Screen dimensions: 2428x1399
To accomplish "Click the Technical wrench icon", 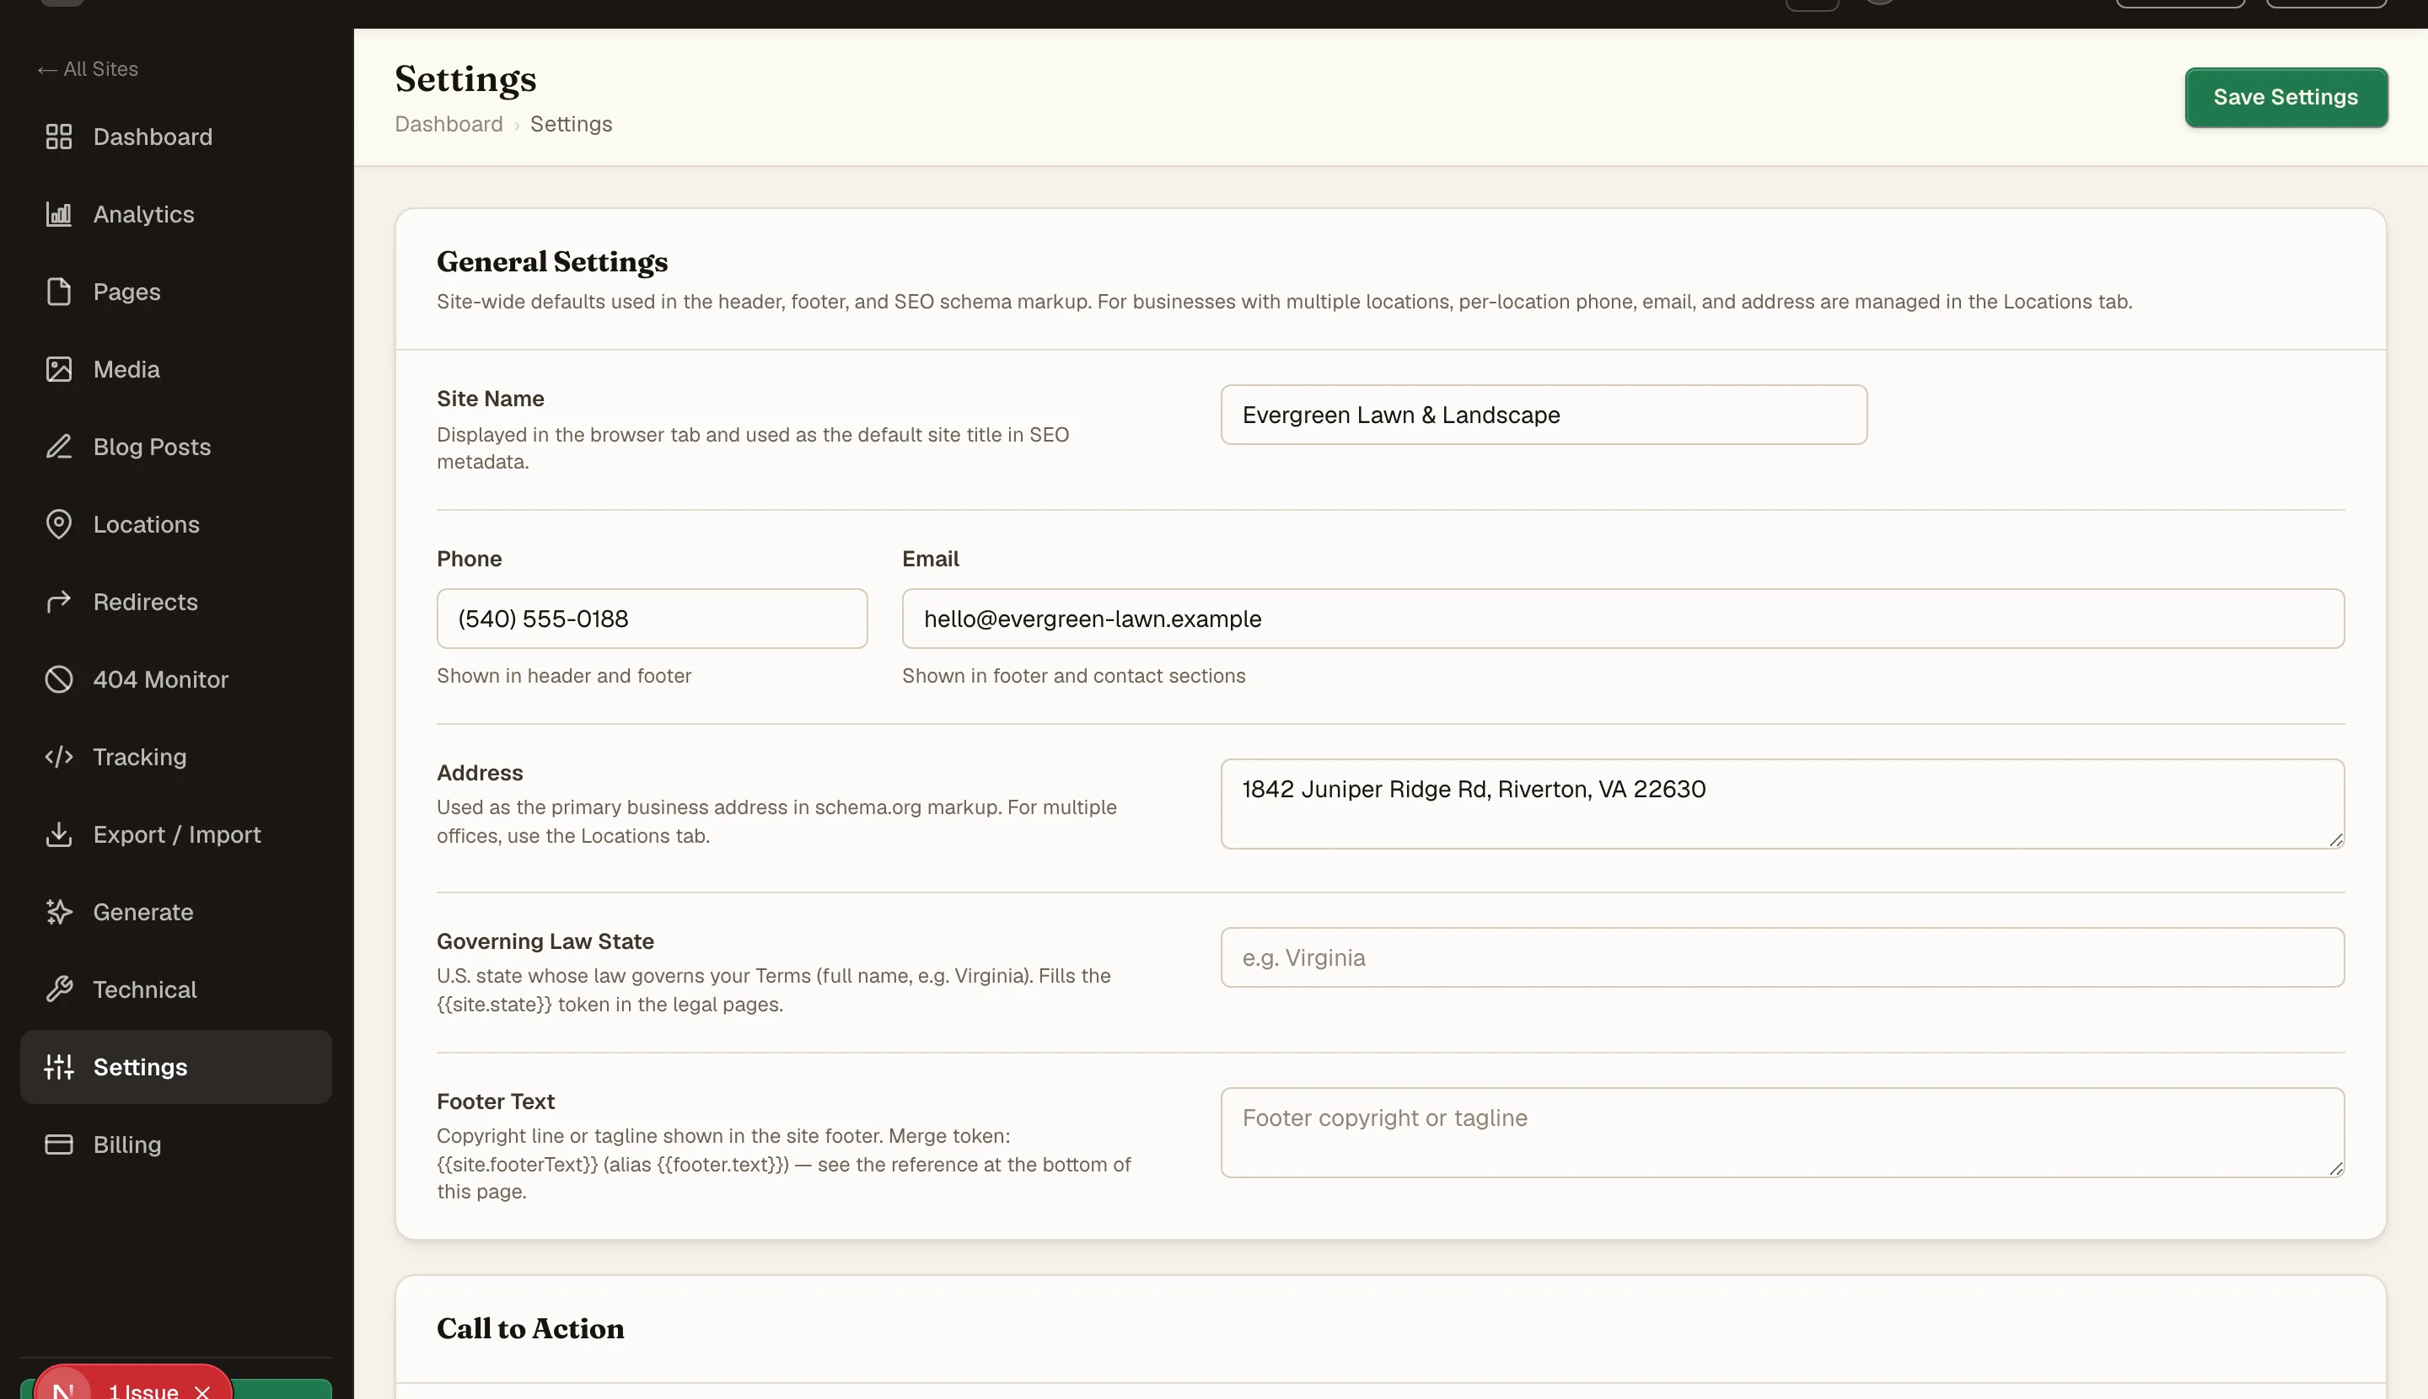I will pos(59,989).
